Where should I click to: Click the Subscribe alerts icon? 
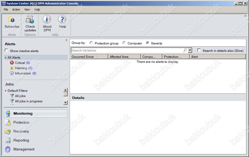coord(11,19)
